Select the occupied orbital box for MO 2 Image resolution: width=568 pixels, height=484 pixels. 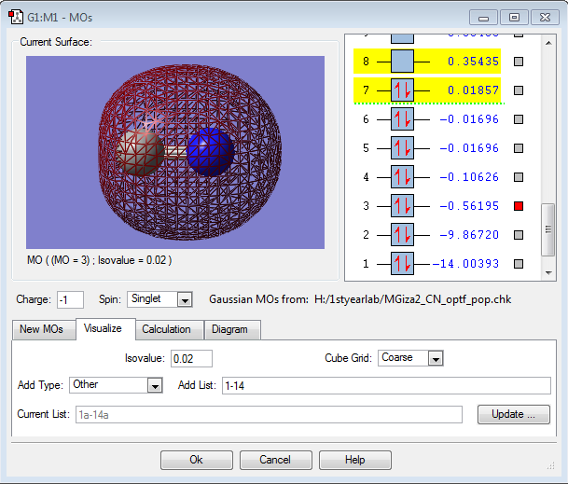tap(402, 235)
